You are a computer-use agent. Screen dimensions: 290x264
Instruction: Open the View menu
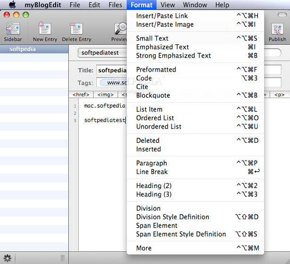coord(167,5)
